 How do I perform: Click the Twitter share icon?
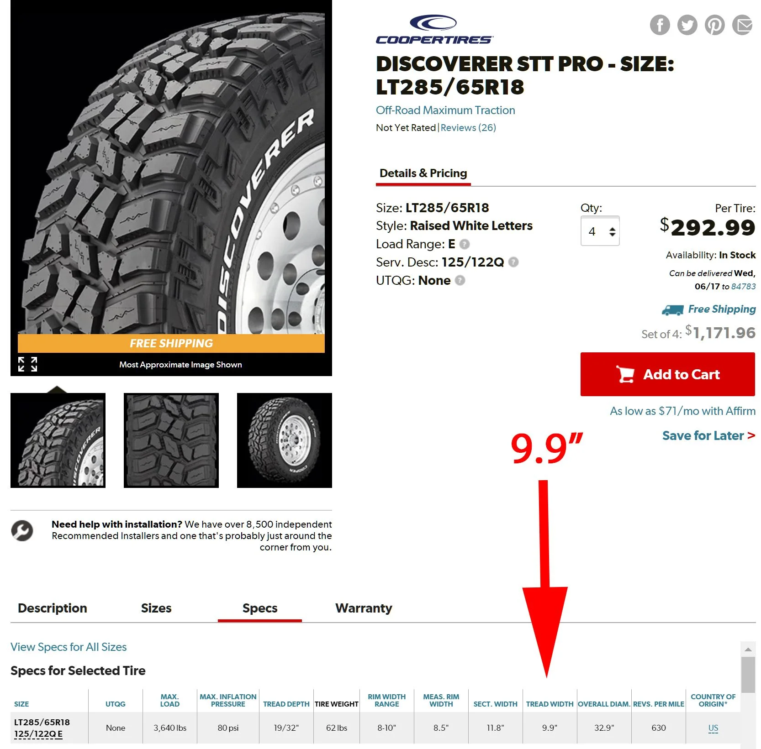click(687, 25)
